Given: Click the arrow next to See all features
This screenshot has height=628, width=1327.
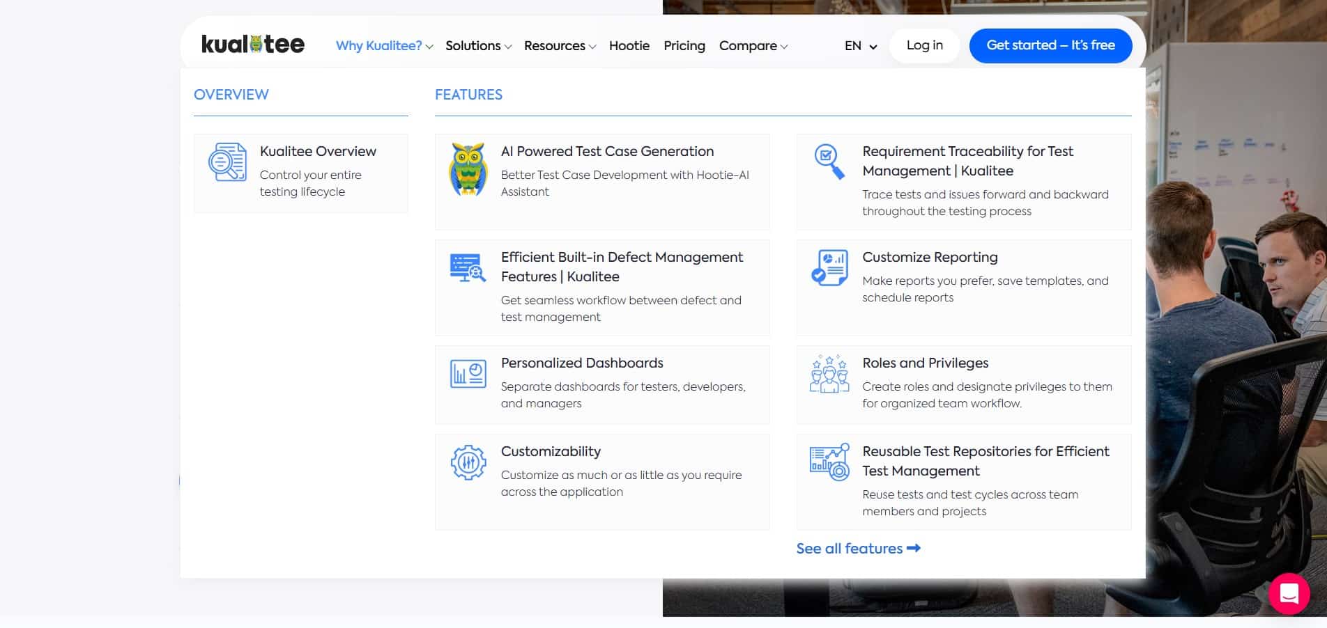Looking at the screenshot, I should (x=914, y=548).
